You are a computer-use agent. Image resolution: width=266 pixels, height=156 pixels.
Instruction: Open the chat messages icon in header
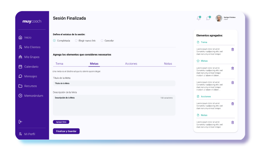pos(208,18)
